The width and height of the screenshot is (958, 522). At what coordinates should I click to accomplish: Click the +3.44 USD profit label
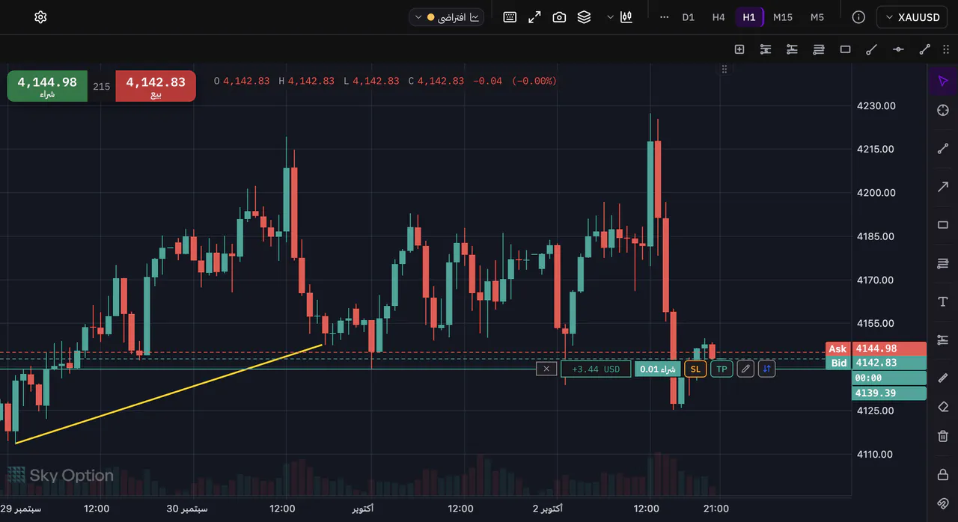coord(596,369)
